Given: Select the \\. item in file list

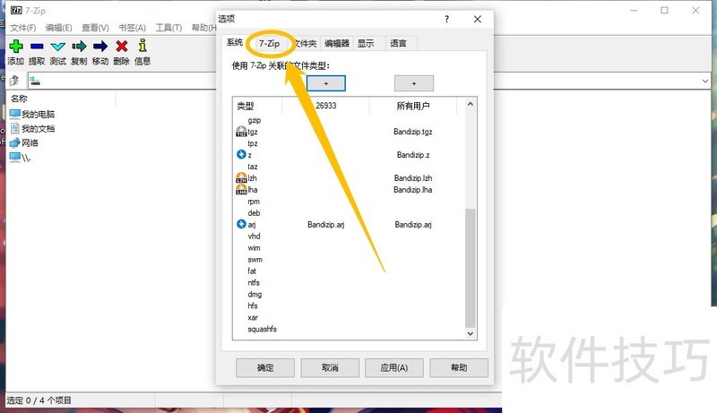Looking at the screenshot, I should point(20,158).
